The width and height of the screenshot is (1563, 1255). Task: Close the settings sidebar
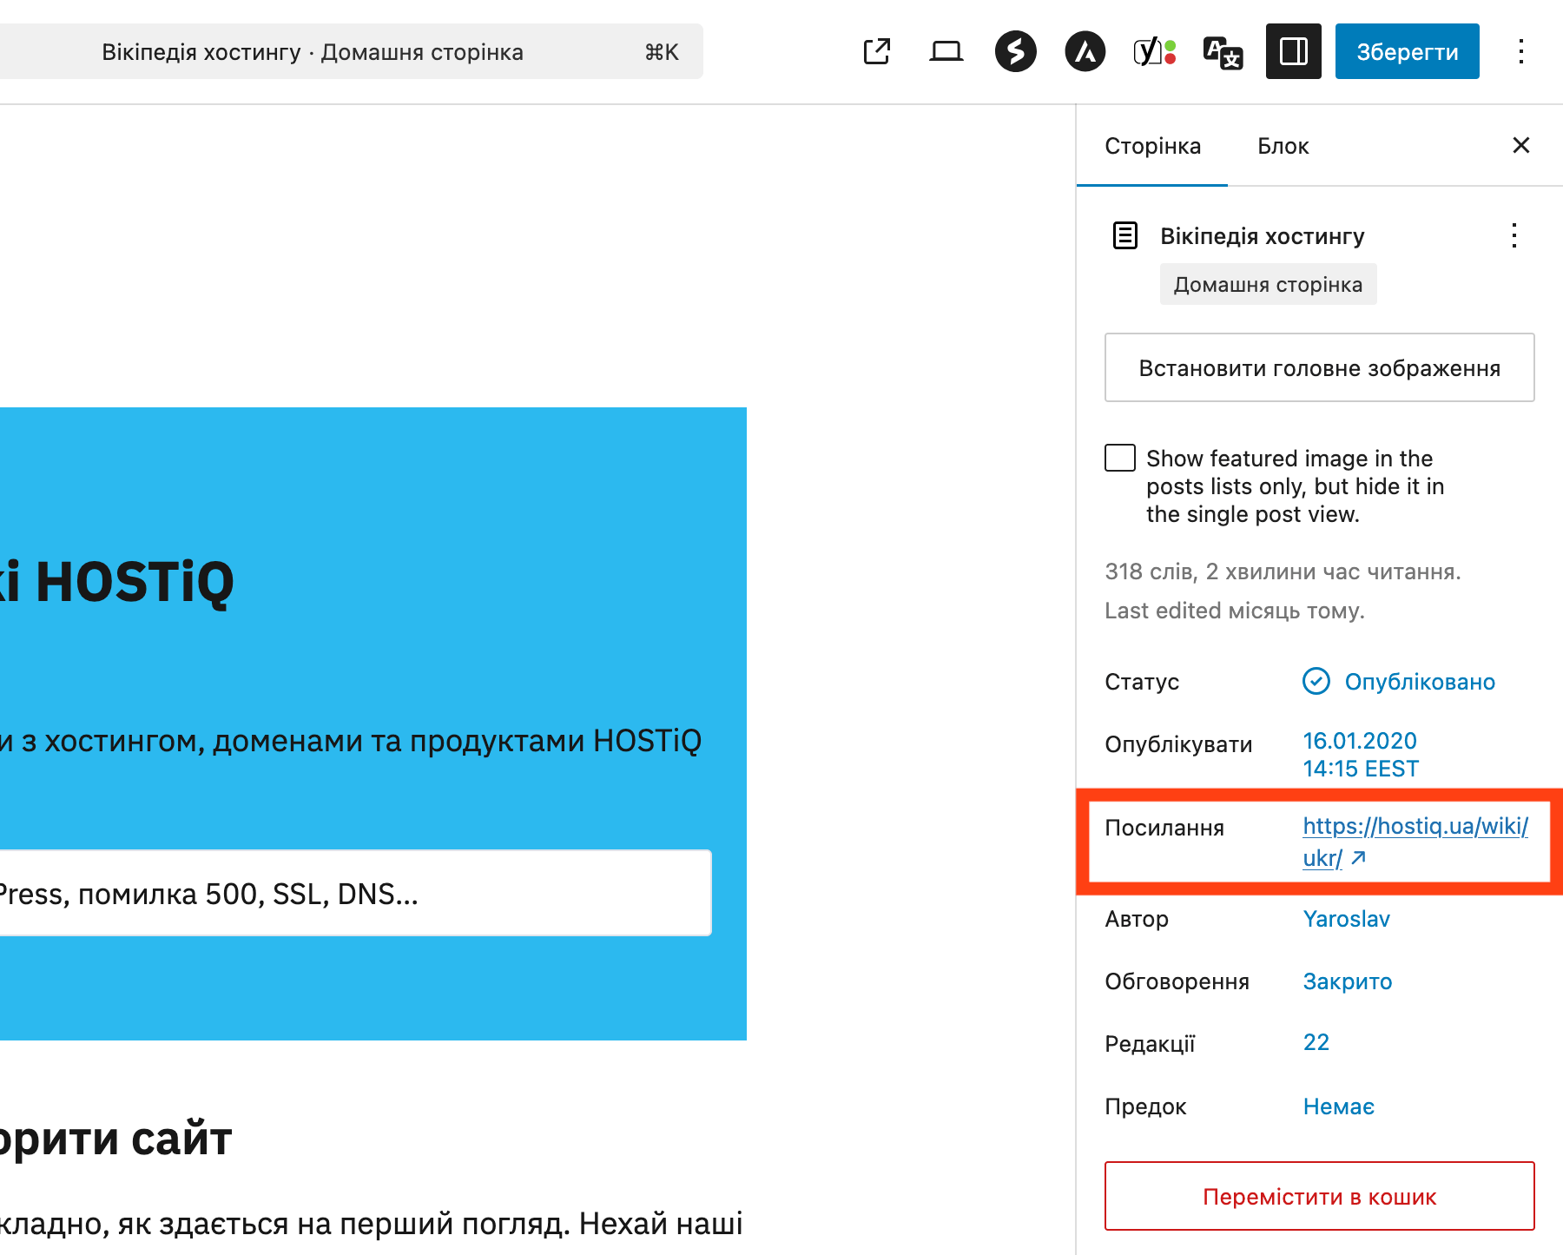1521,145
